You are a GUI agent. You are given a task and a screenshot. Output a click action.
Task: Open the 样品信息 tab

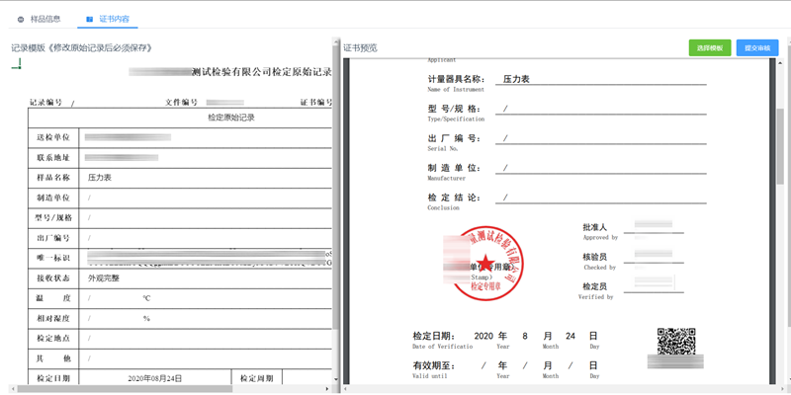pyautogui.click(x=40, y=19)
